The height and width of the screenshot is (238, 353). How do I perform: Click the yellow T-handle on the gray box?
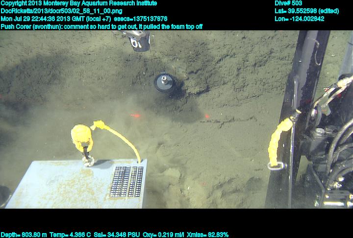tap(82, 138)
